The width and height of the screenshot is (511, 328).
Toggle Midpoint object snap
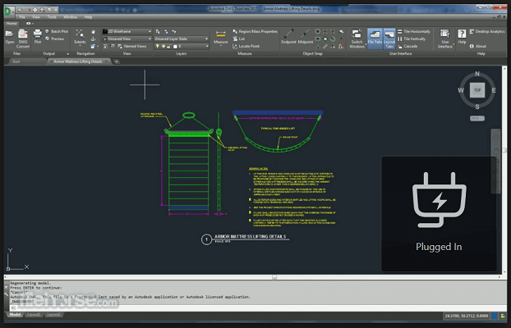pos(306,36)
